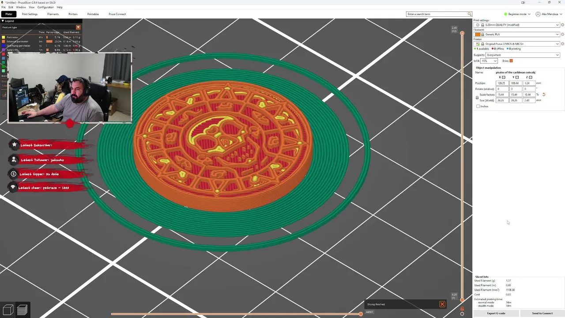Select the Plater tab
Viewport: 565px width, 318px height.
click(x=9, y=14)
